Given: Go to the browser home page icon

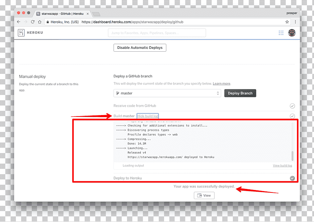Looking at the screenshot, I should click(x=40, y=22).
